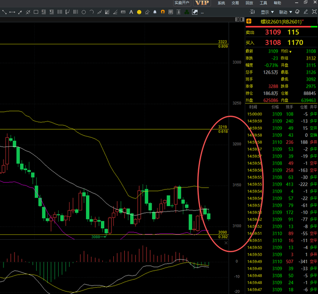Image resolution: width=318 pixels, height=294 pixels.
Task: Insert the yellow smiley face marker
Action: 140,12
